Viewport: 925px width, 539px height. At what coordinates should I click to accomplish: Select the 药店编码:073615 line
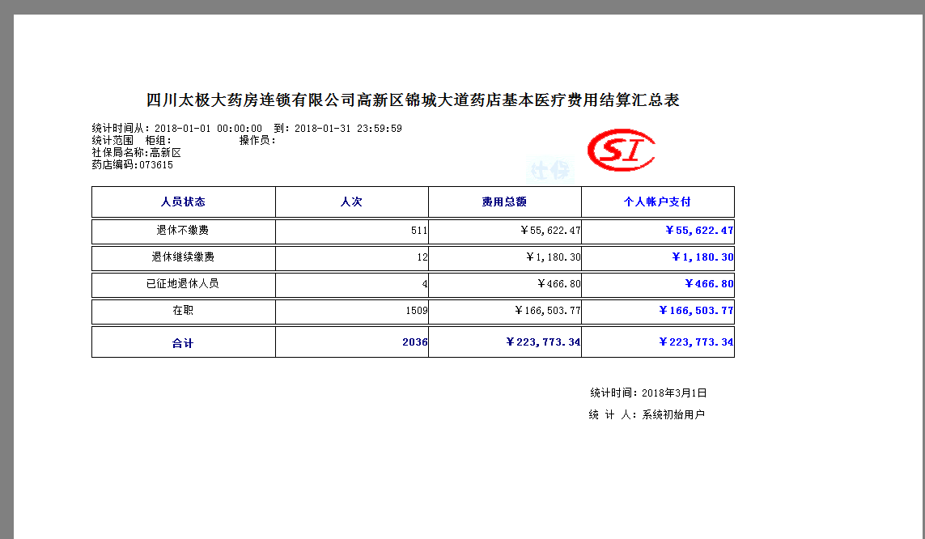132,165
